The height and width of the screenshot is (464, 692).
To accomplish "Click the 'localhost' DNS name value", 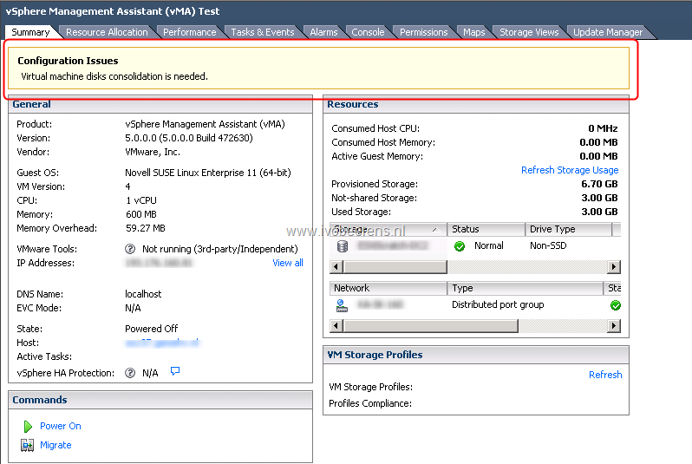I will 143,294.
